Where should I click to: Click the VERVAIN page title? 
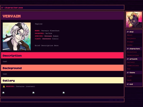point(12,16)
